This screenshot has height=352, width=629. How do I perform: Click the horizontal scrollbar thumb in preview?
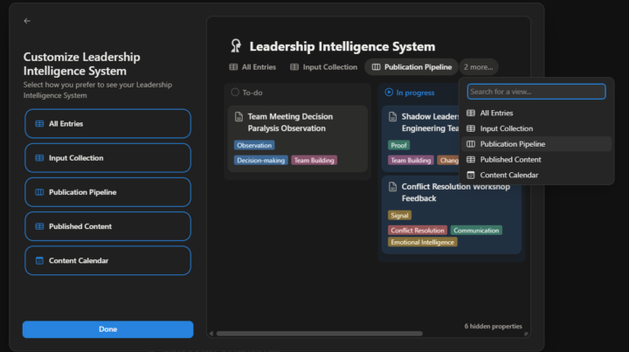point(320,334)
